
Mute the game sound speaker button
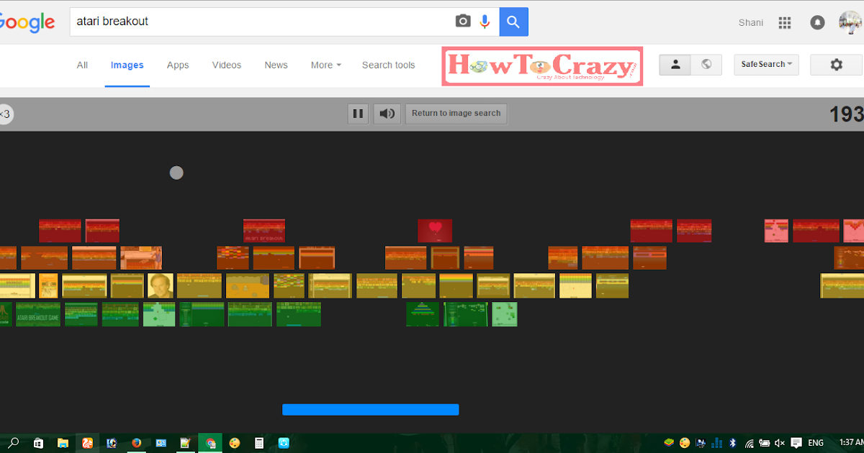tap(388, 114)
